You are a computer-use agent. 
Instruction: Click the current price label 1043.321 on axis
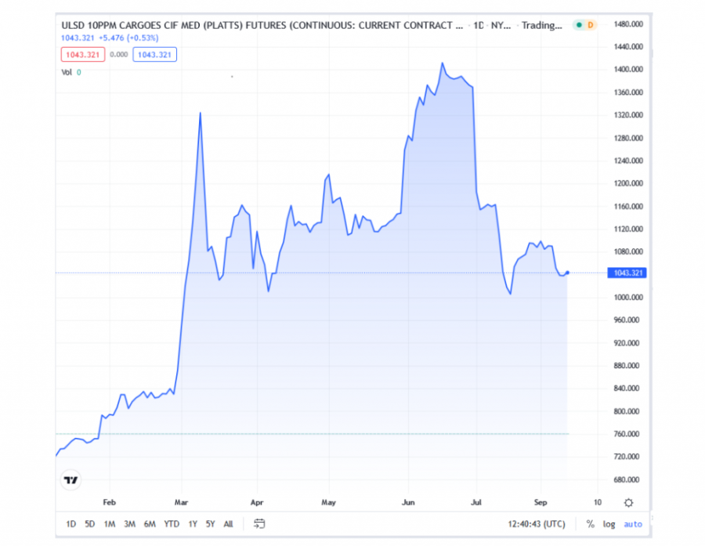(x=627, y=273)
